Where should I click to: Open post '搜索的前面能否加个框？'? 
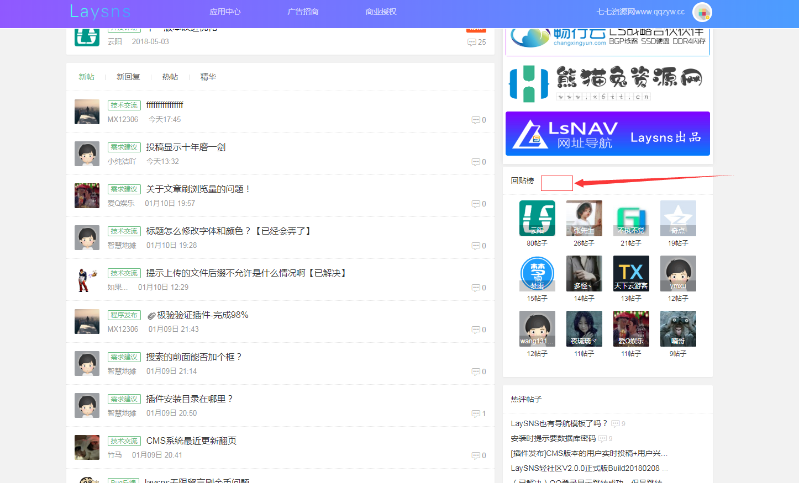[x=195, y=357]
